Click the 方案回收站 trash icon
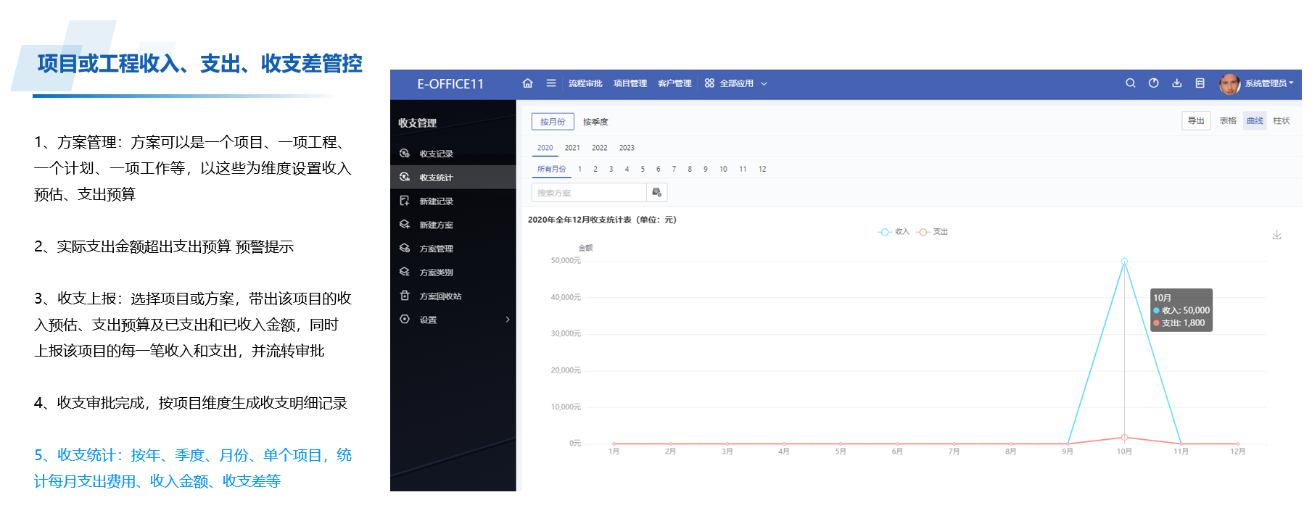1312x508 pixels. [405, 296]
